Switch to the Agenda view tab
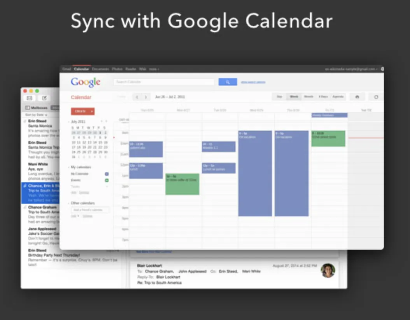410x320 pixels. [x=338, y=97]
